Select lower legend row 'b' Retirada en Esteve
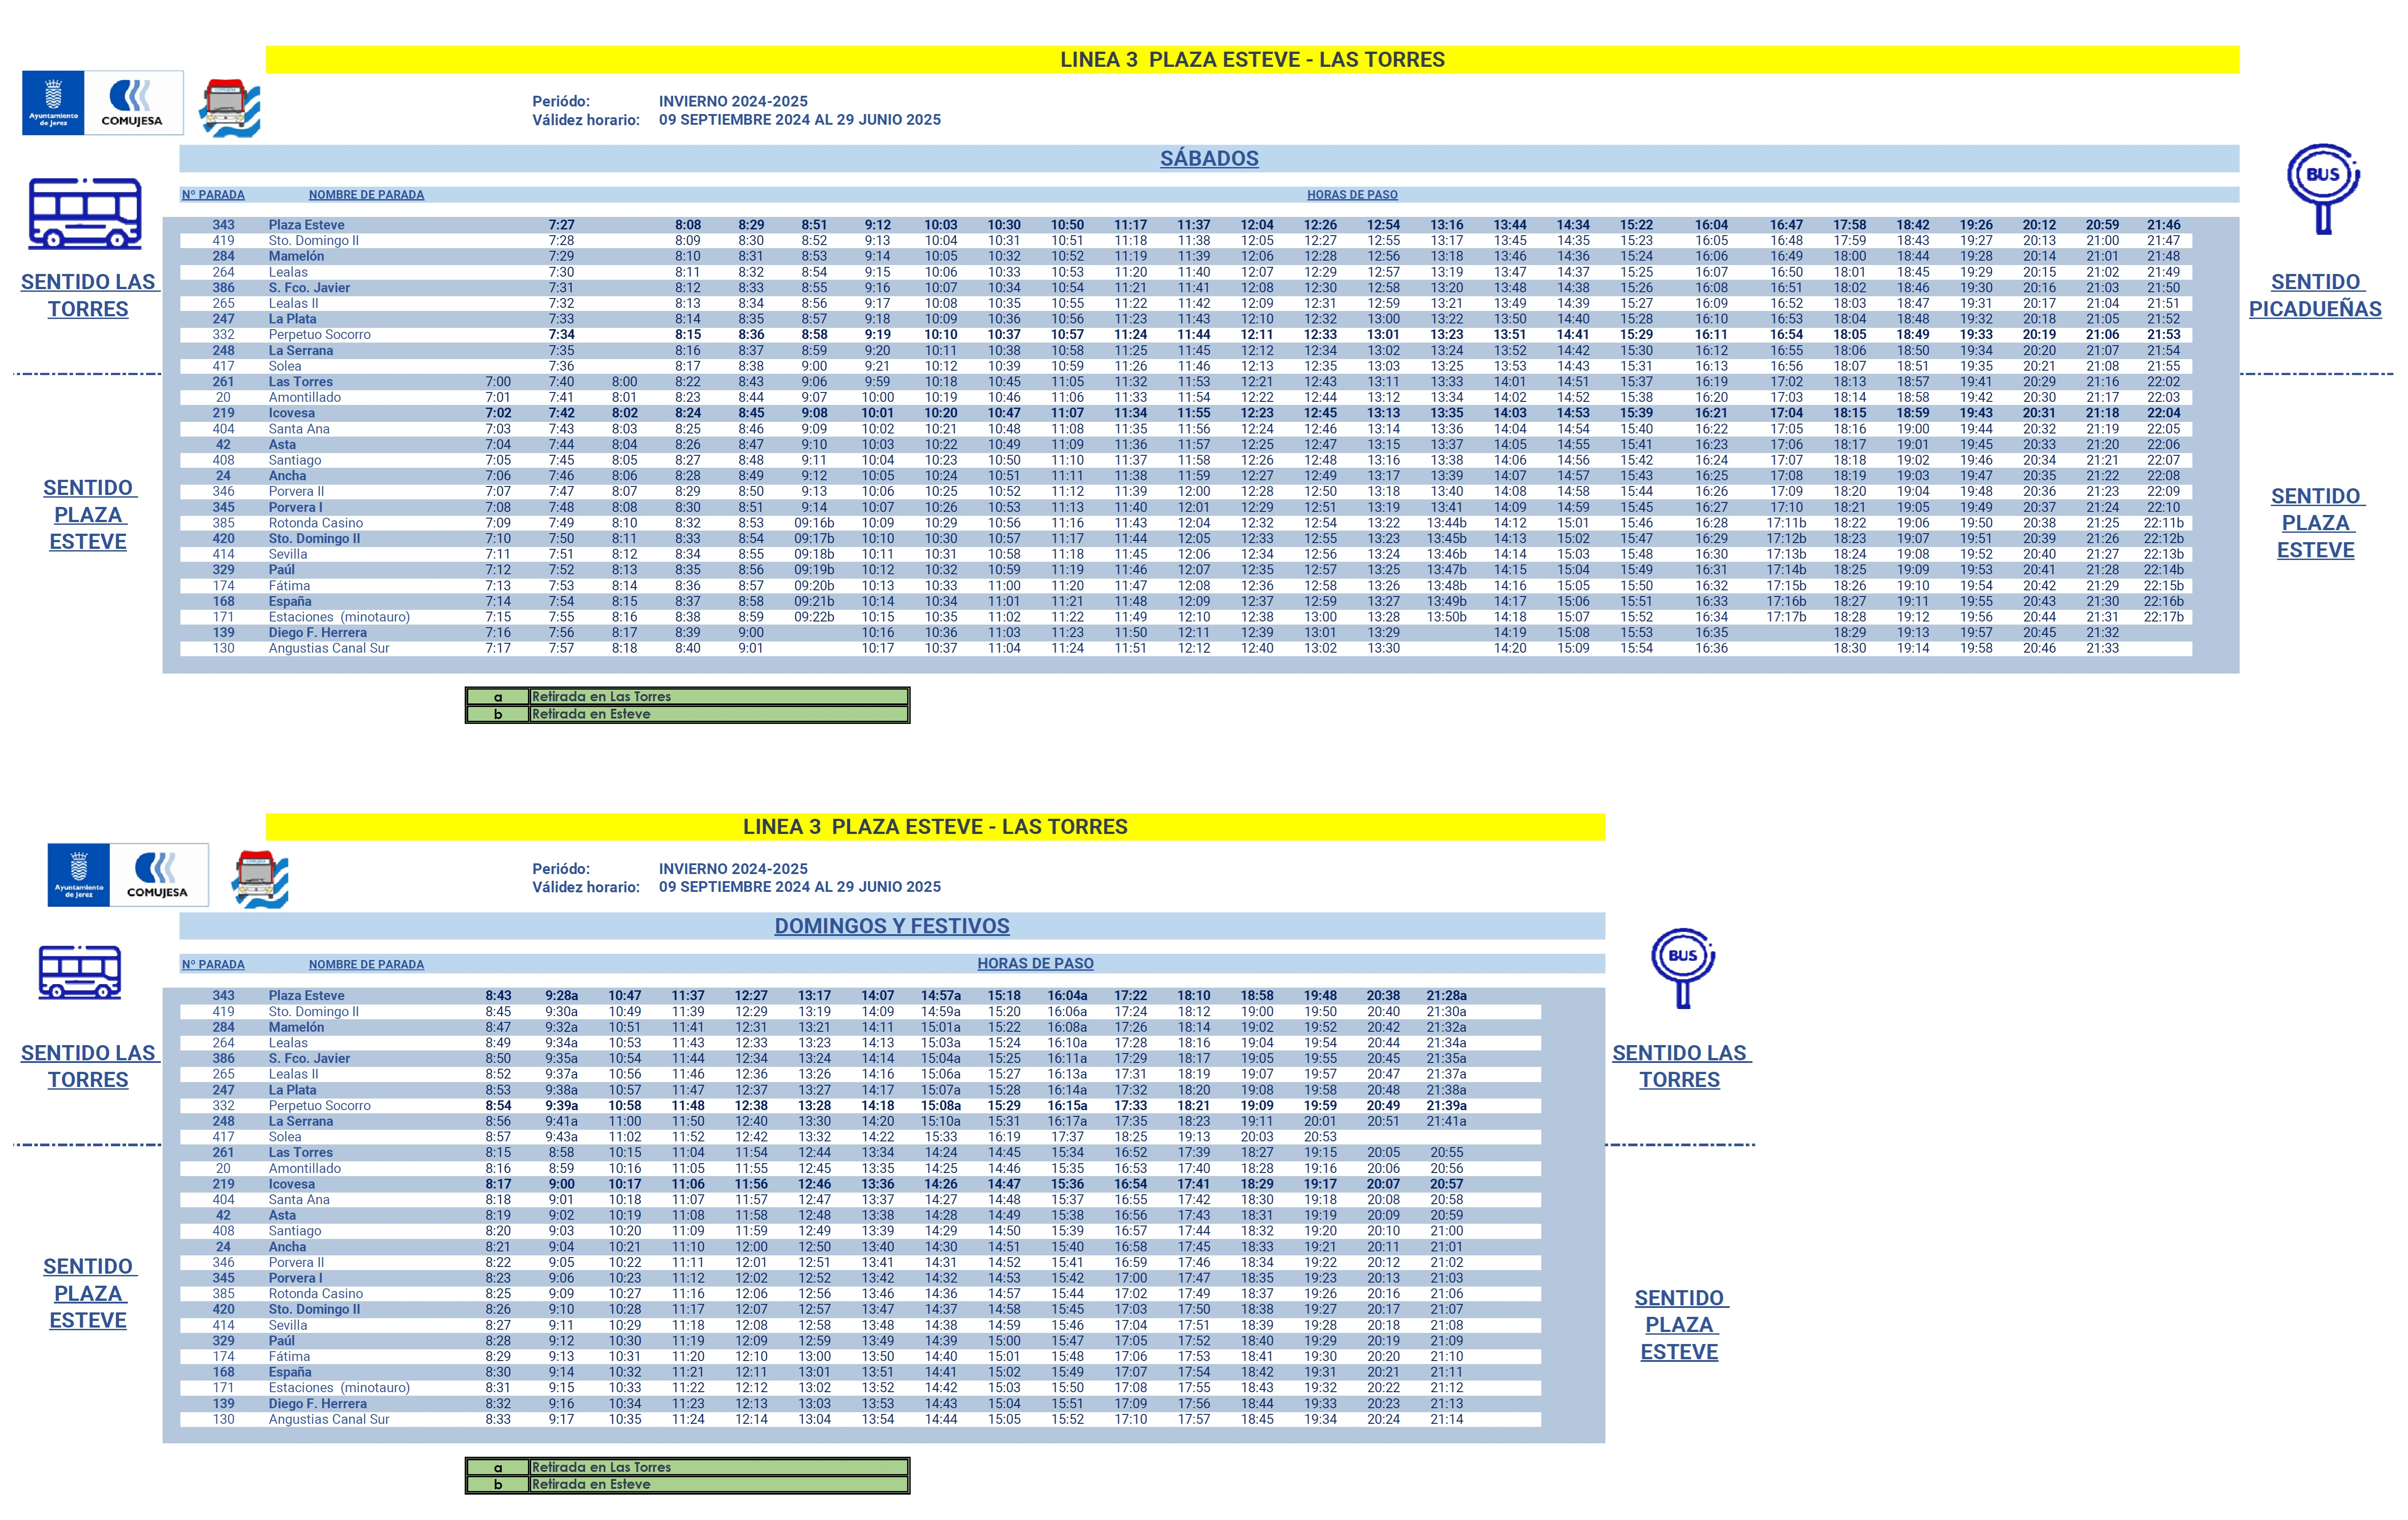The image size is (2408, 1520). (x=688, y=1485)
